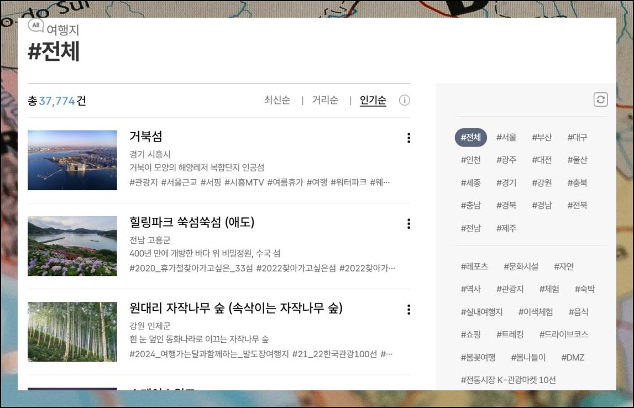Choose the #전북 region tag
Image resolution: width=634 pixels, height=408 pixels.
(578, 206)
